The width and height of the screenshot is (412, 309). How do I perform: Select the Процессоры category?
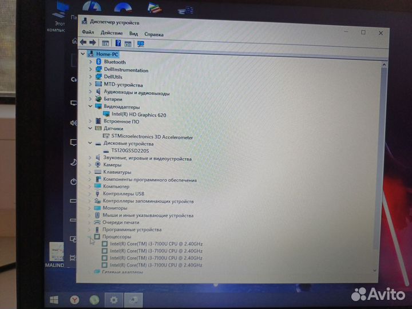pyautogui.click(x=117, y=236)
